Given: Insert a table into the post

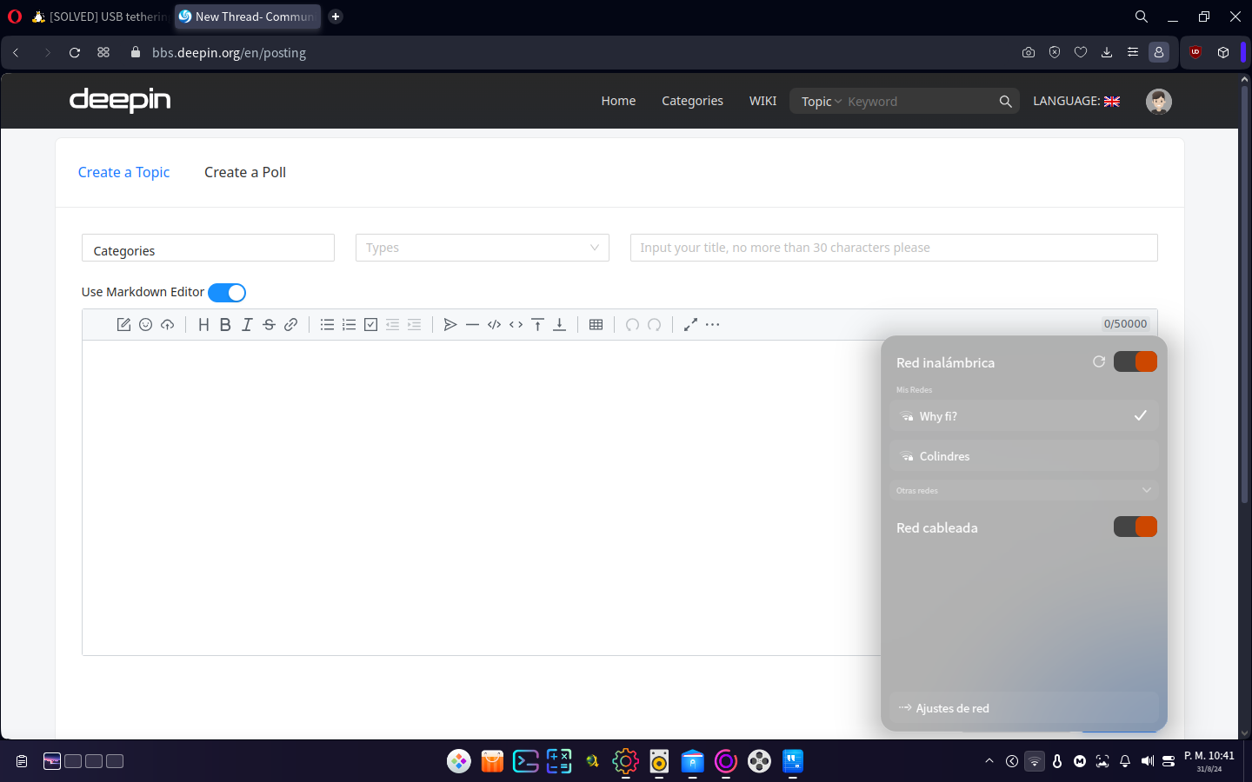Looking at the screenshot, I should click(596, 325).
